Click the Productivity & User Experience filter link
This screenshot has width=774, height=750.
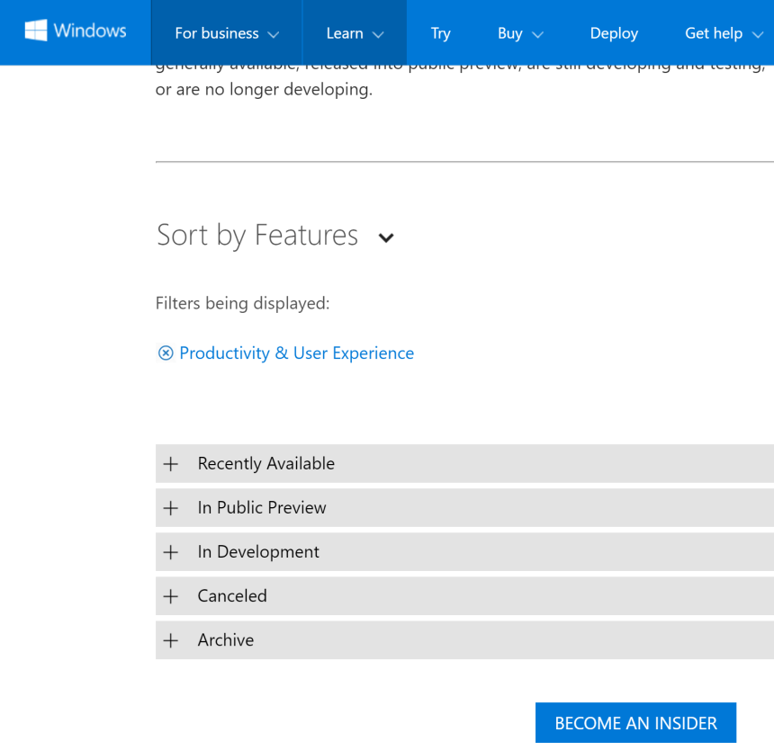pyautogui.click(x=296, y=353)
